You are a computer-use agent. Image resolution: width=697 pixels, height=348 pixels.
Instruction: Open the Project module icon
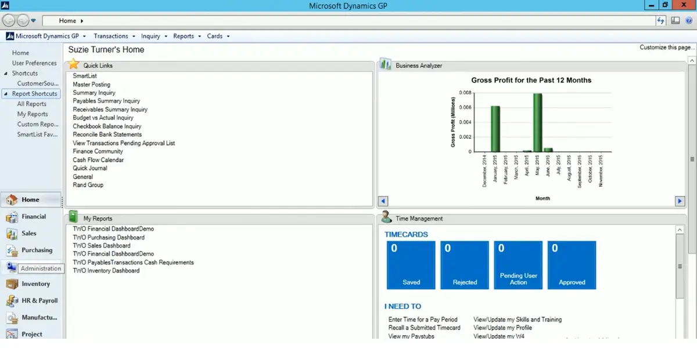click(x=12, y=334)
